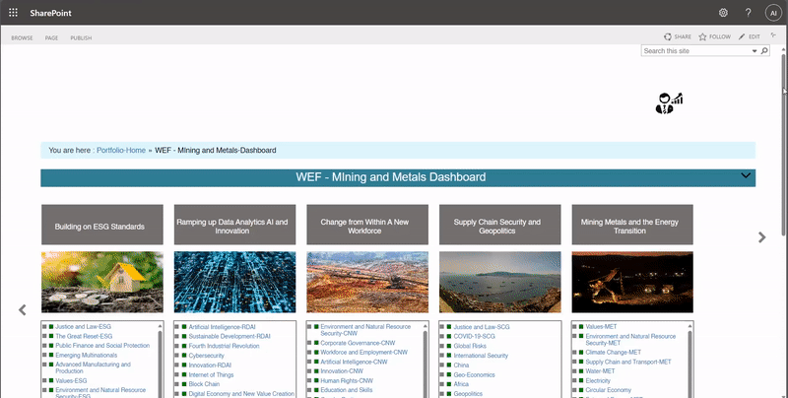The height and width of the screenshot is (398, 788).
Task: Click the SharePoint title in header
Action: click(51, 13)
